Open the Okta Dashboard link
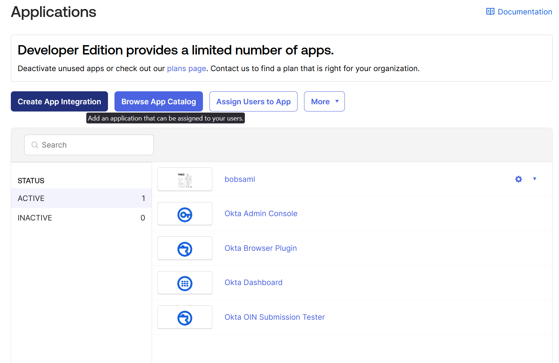 253,283
